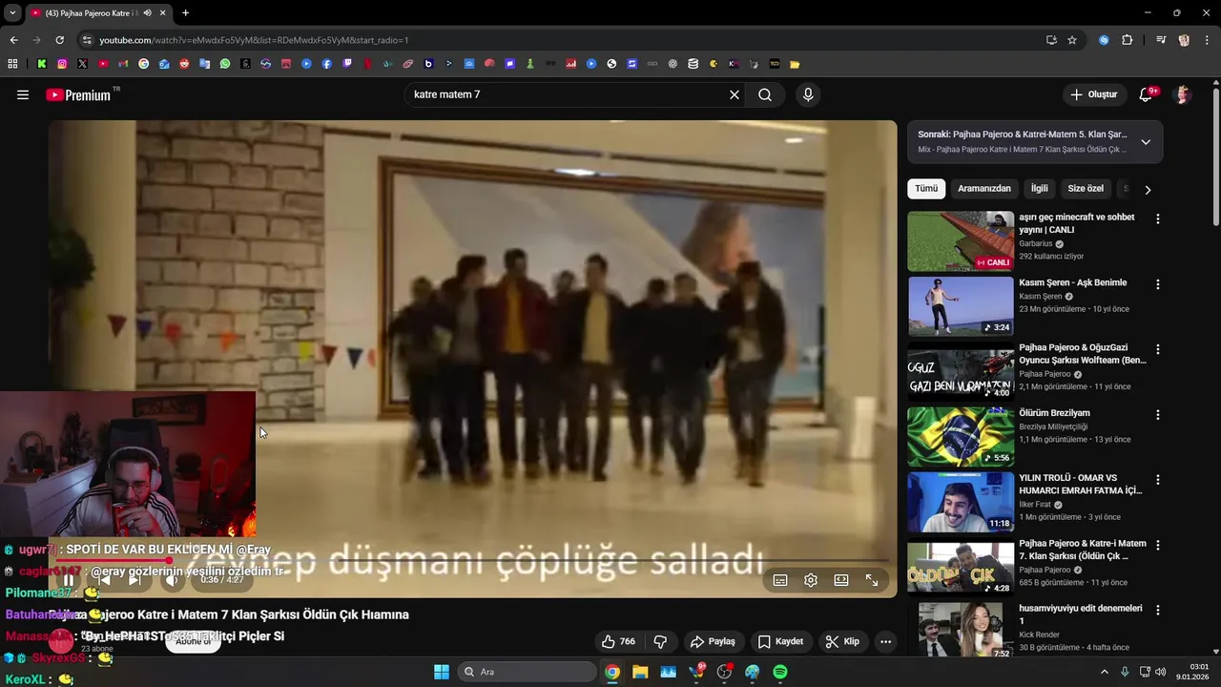Run search with the magnifier button

pos(765,94)
